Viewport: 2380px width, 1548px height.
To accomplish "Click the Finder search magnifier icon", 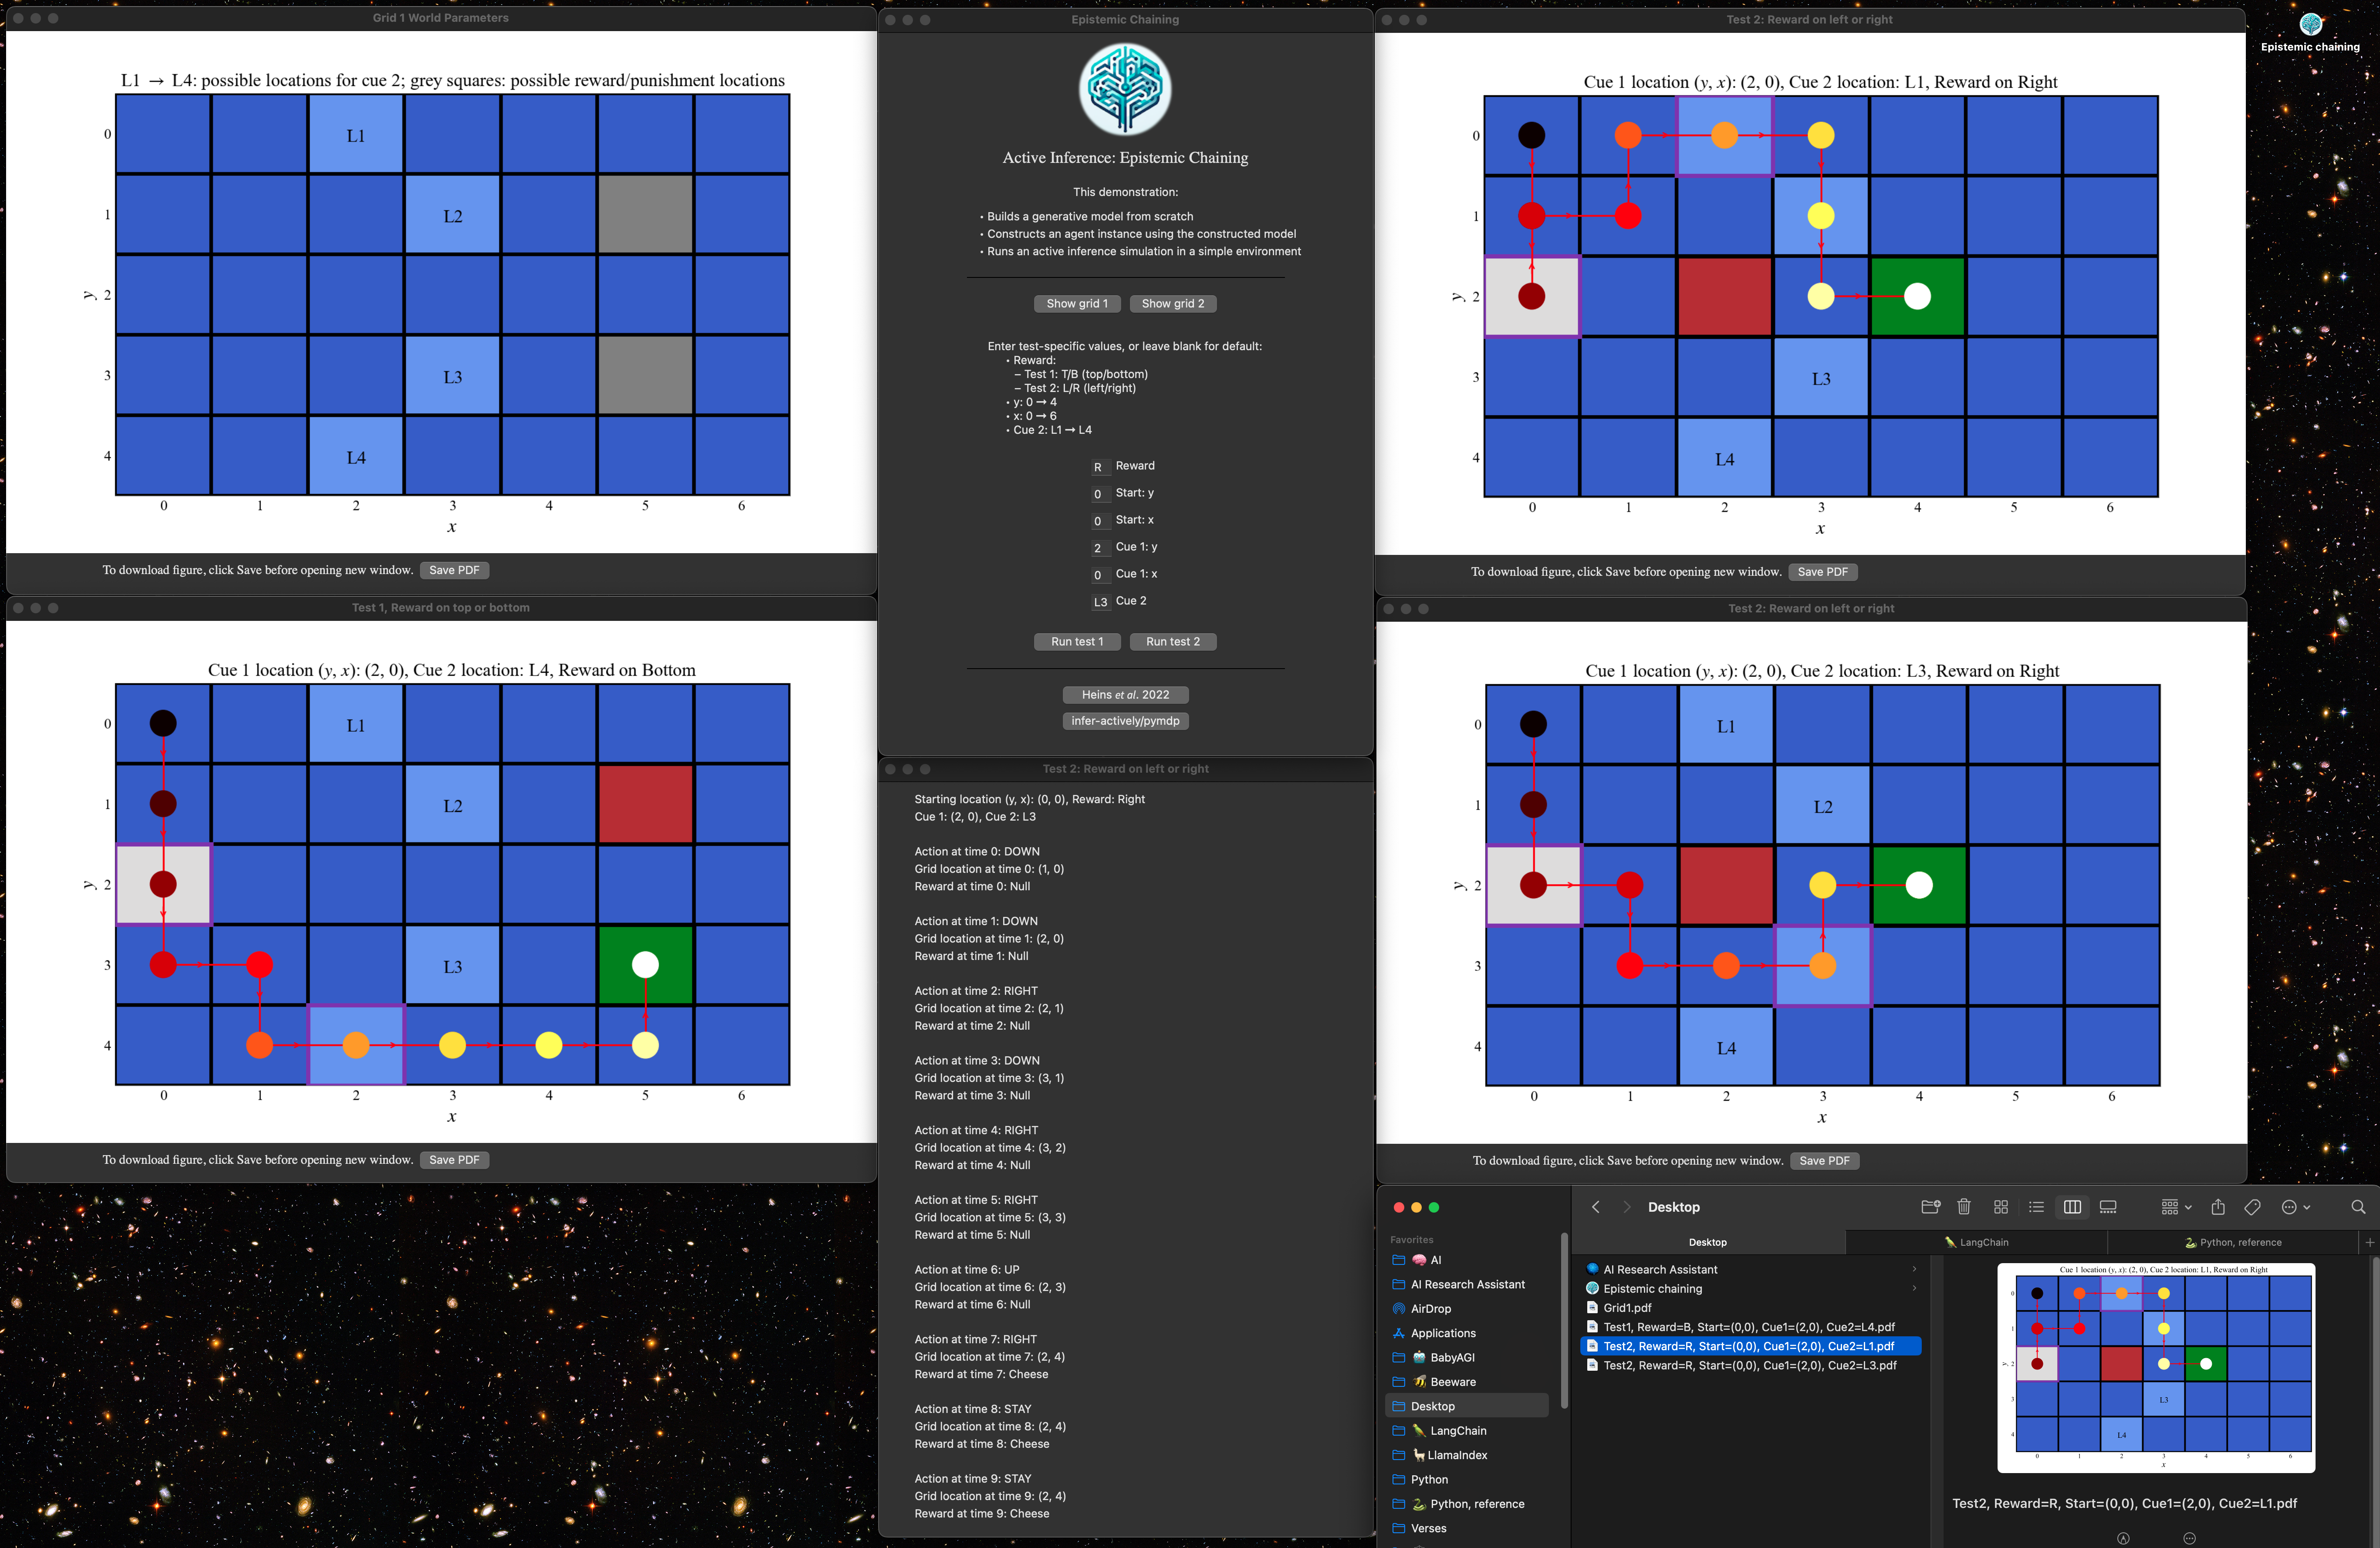I will (x=2358, y=1207).
